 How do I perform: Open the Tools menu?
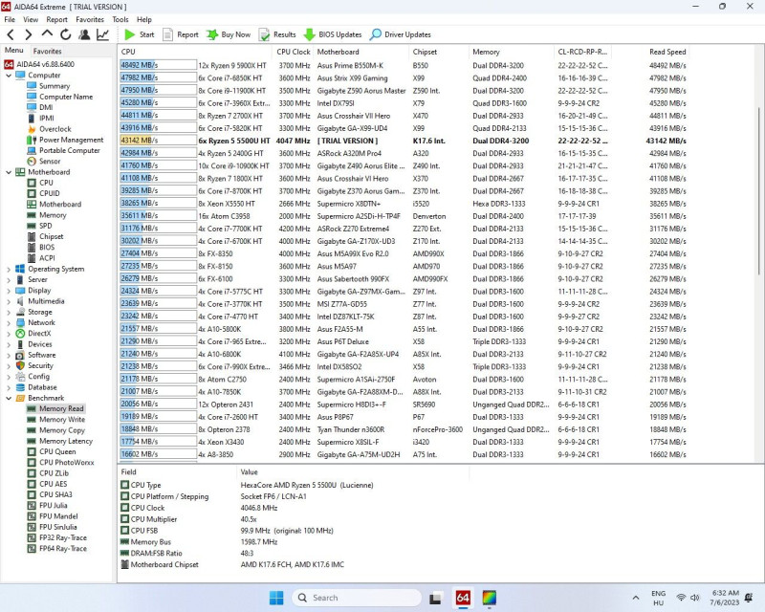pos(120,19)
